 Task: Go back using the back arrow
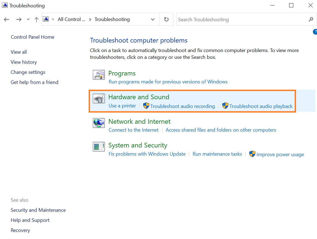coord(7,20)
